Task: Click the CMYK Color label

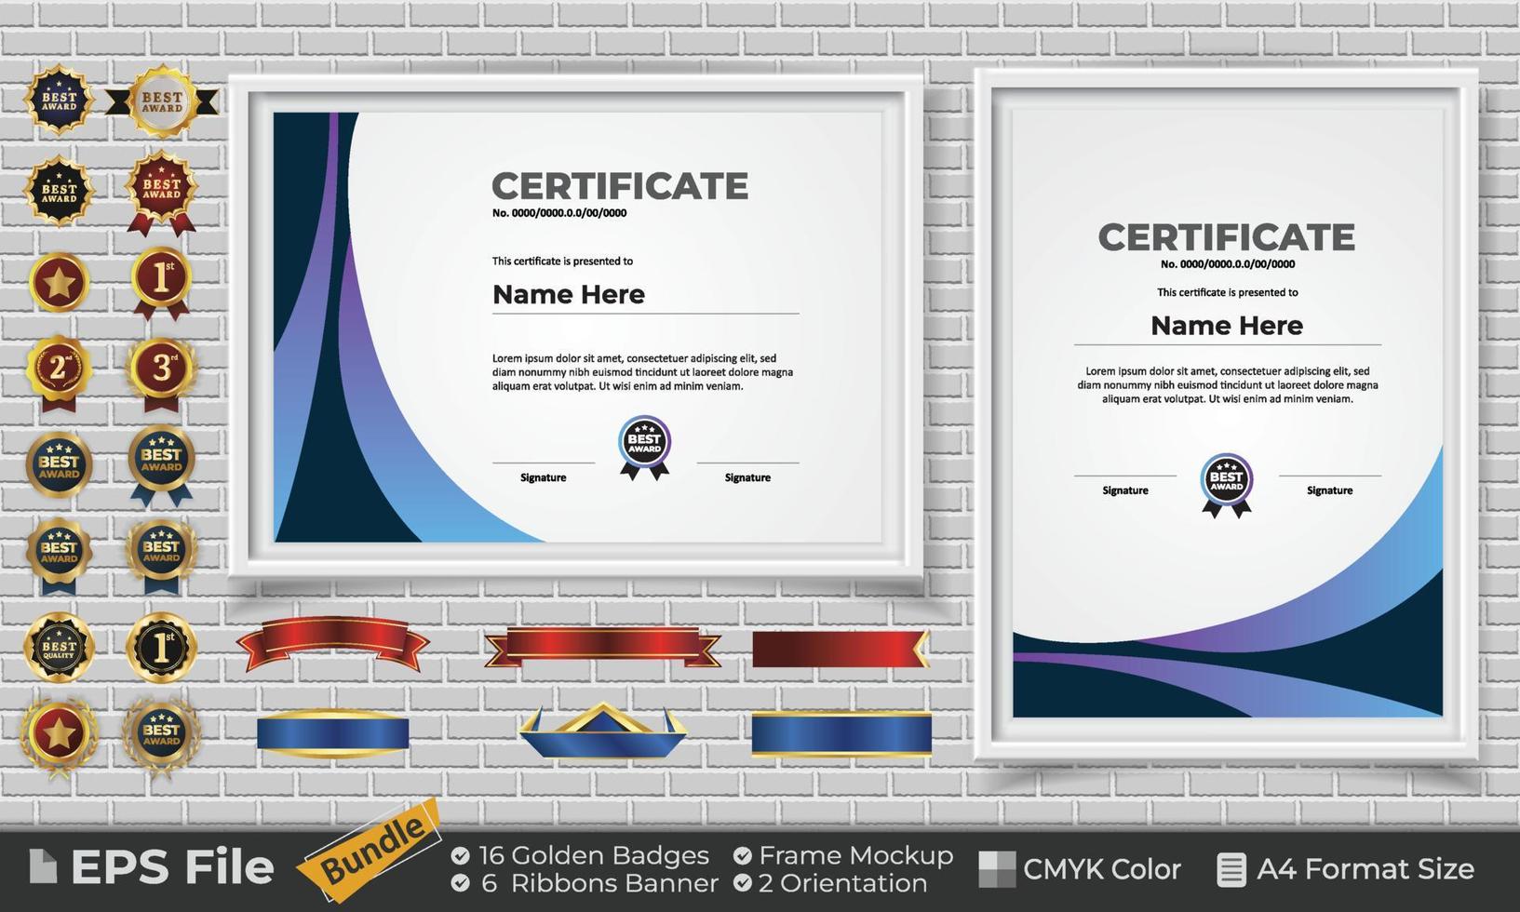Action: (1102, 869)
